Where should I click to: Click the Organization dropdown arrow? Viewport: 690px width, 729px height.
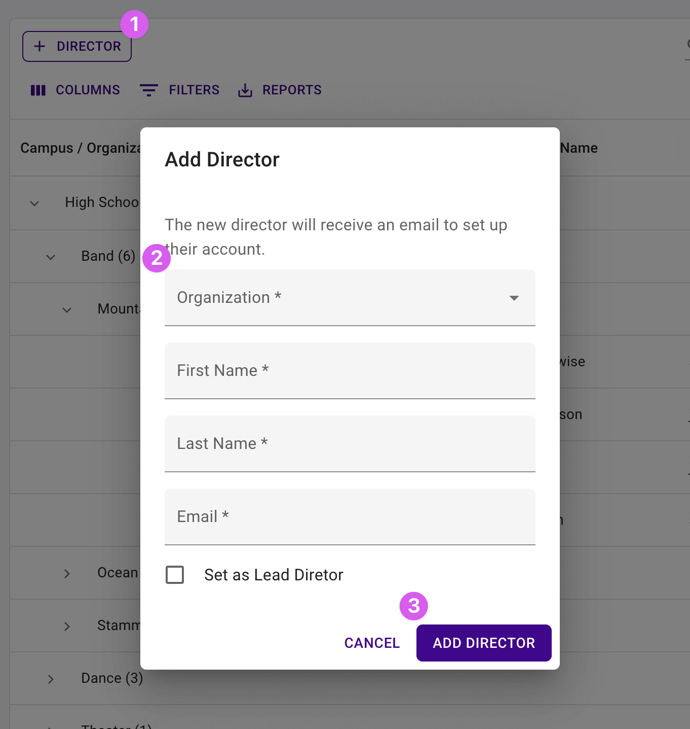[514, 298]
